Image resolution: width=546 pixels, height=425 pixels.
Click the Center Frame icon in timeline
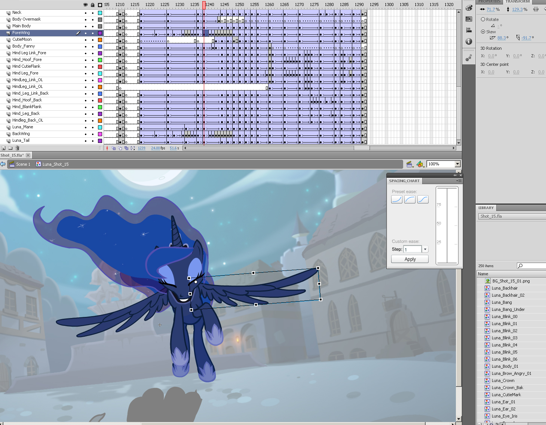pos(107,148)
